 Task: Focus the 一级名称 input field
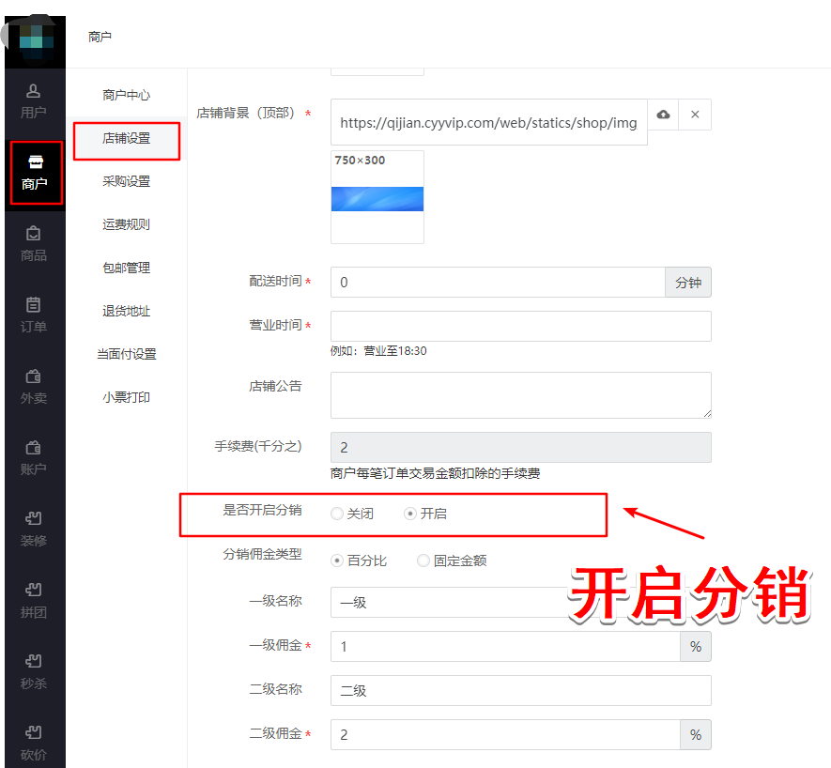(x=521, y=602)
